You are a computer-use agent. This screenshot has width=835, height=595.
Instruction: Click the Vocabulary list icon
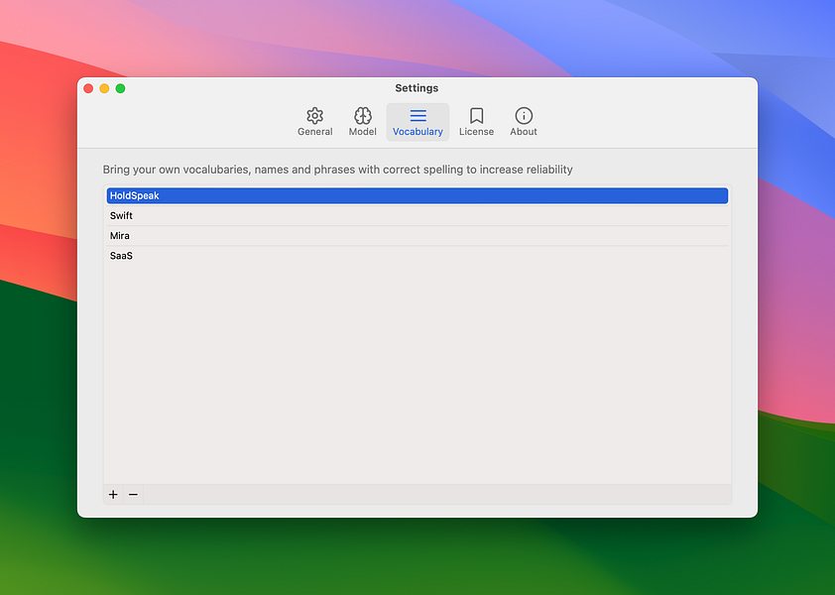(x=418, y=115)
